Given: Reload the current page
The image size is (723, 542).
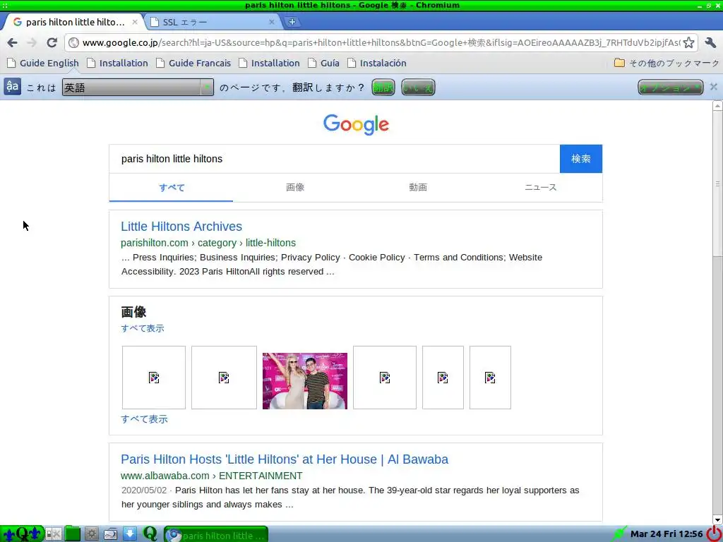Looking at the screenshot, I should tap(52, 43).
